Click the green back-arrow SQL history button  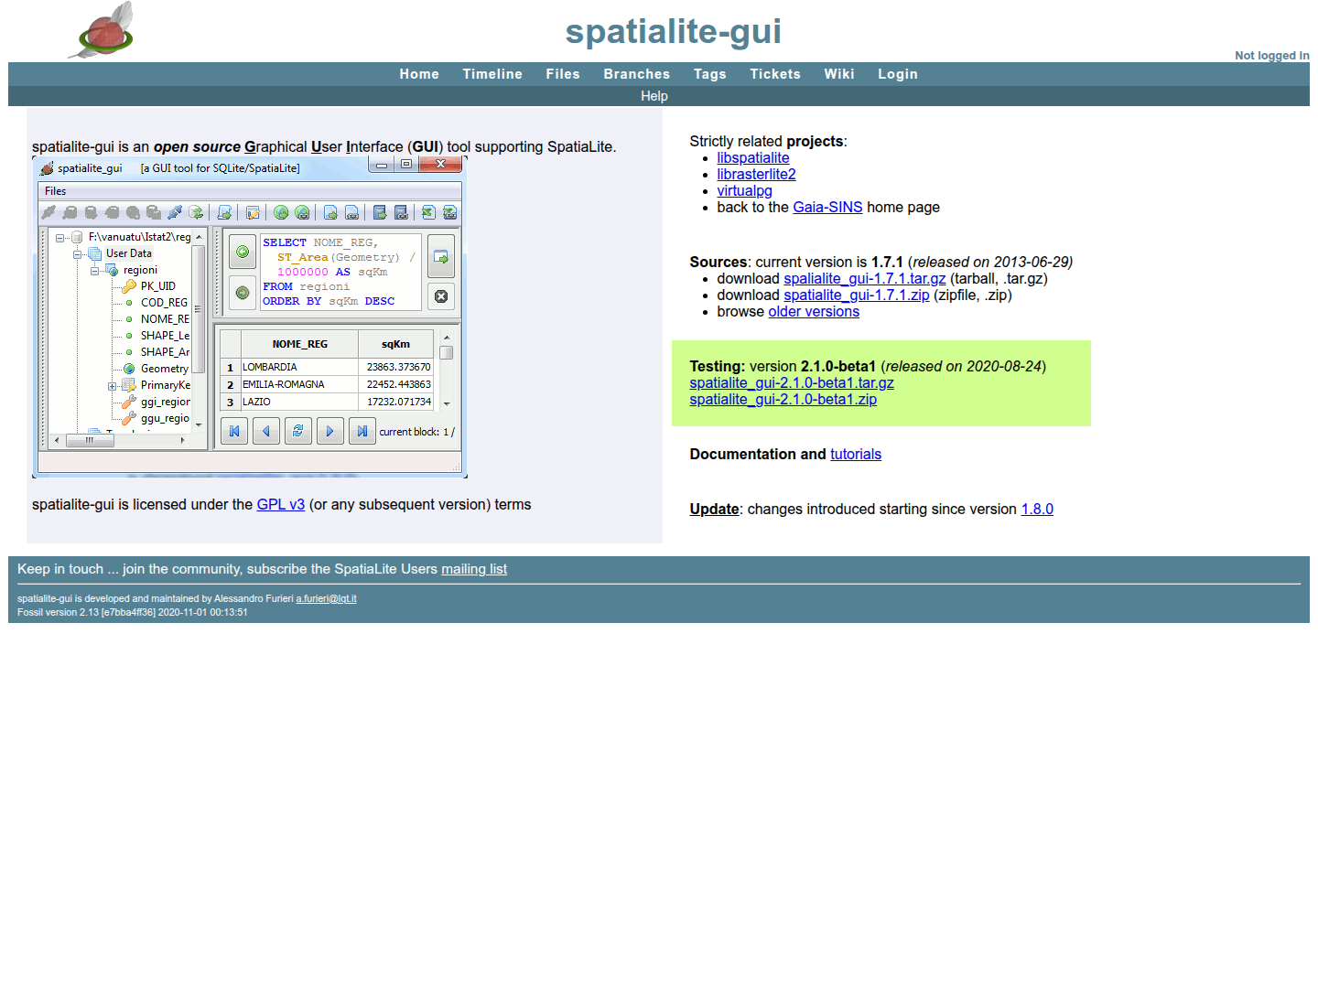coord(242,252)
